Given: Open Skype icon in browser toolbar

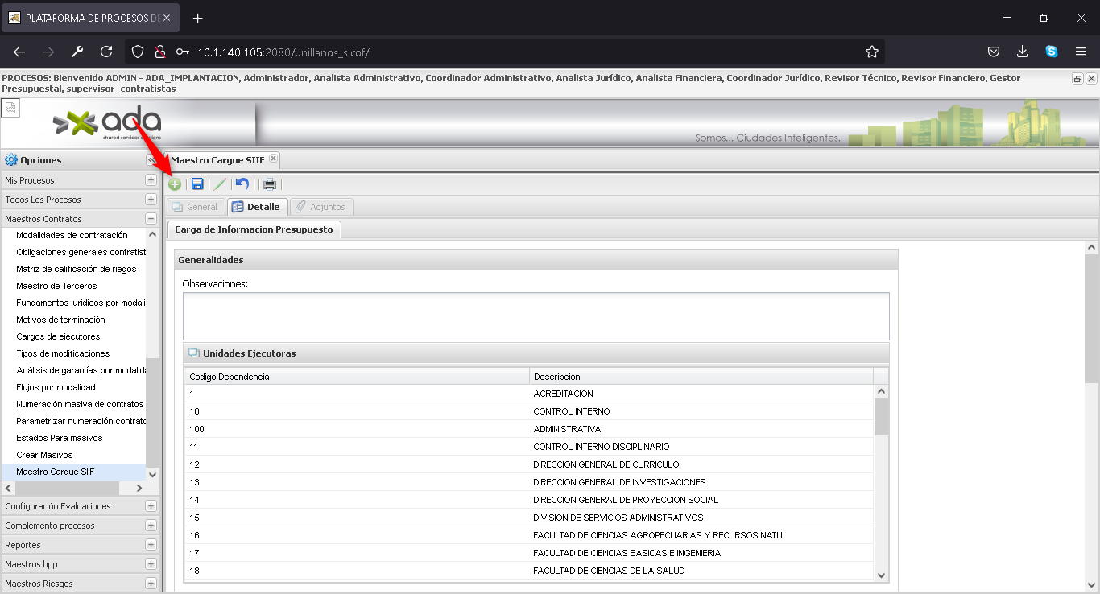Looking at the screenshot, I should (1052, 52).
